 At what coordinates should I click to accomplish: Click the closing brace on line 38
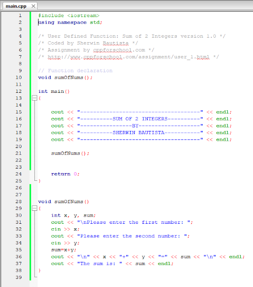(39, 270)
